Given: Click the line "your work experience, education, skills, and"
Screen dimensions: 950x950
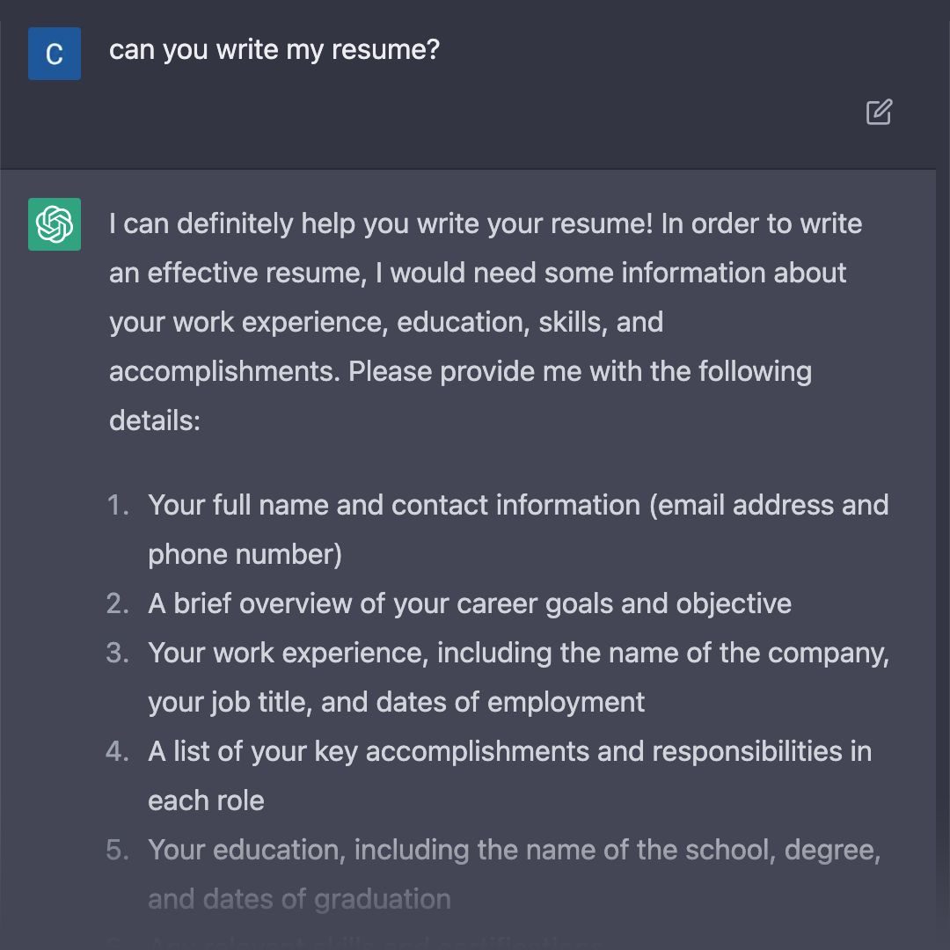Looking at the screenshot, I should tap(386, 322).
